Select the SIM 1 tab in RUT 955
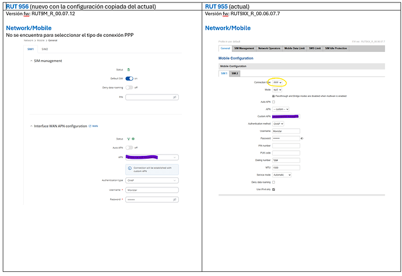 pyautogui.click(x=224, y=74)
